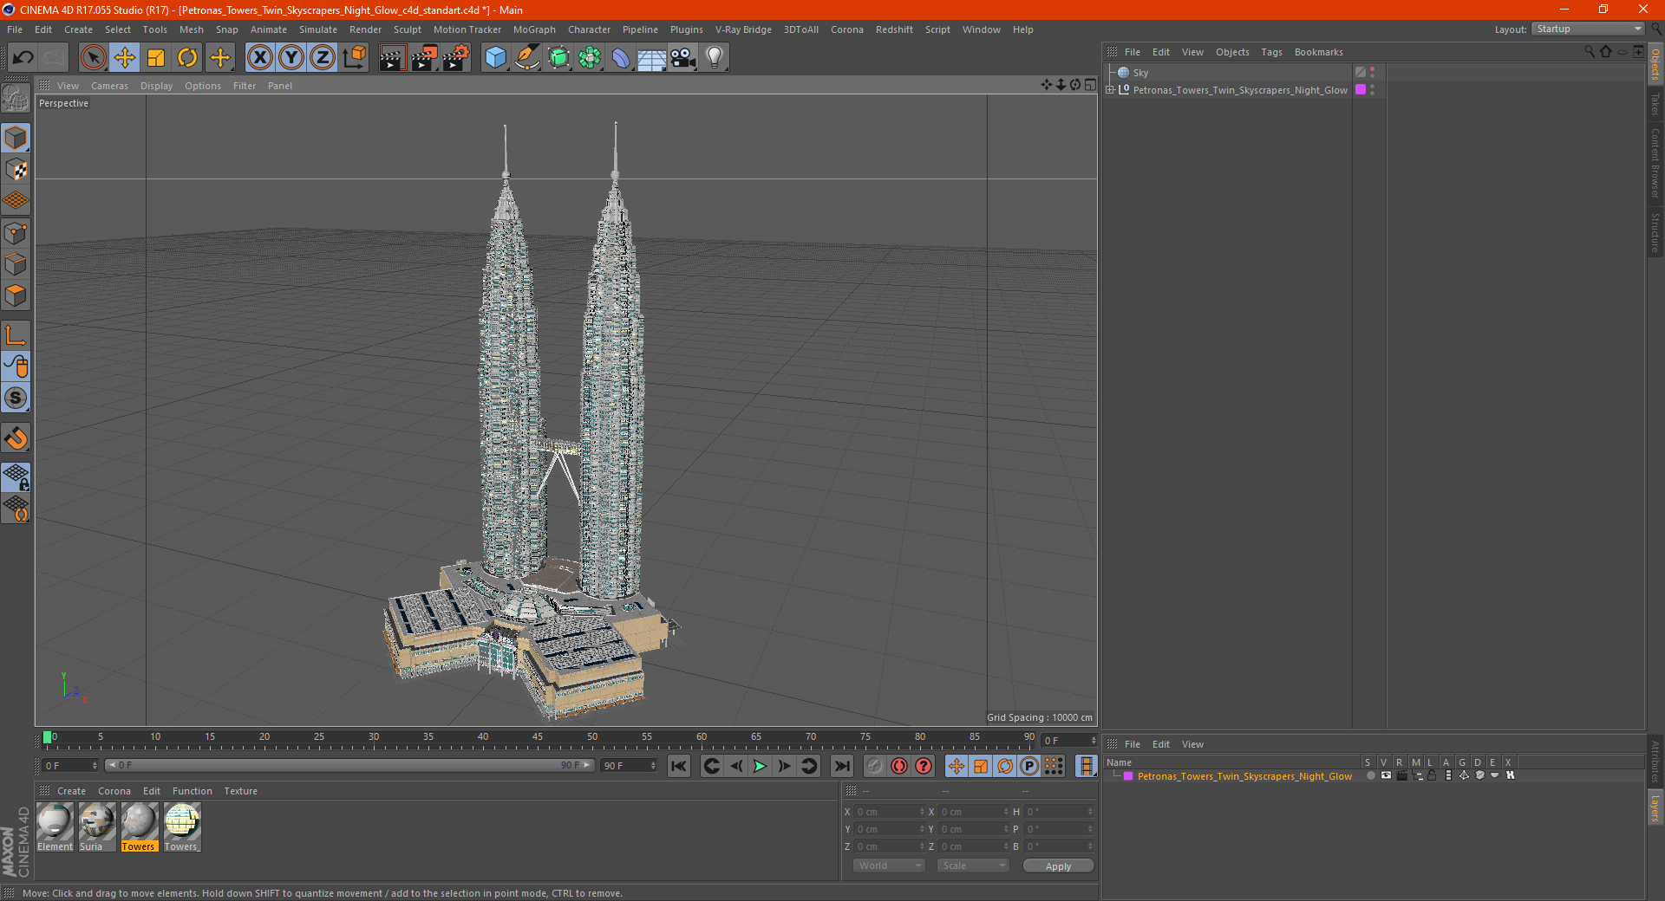Toggle Y axis lock
Viewport: 1665px width, 901px height.
point(291,58)
